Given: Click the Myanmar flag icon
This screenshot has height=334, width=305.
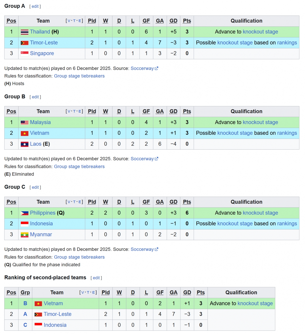Looking at the screenshot, I should coord(24,235).
